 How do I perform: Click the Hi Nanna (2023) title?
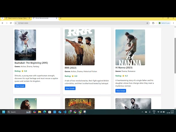click(124, 68)
